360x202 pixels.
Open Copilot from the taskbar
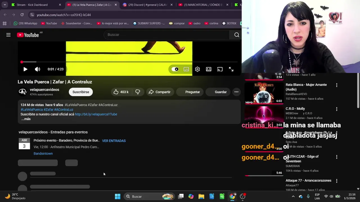[191, 196]
